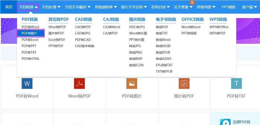Click the teal T icon for PDF转TXT

(236, 83)
